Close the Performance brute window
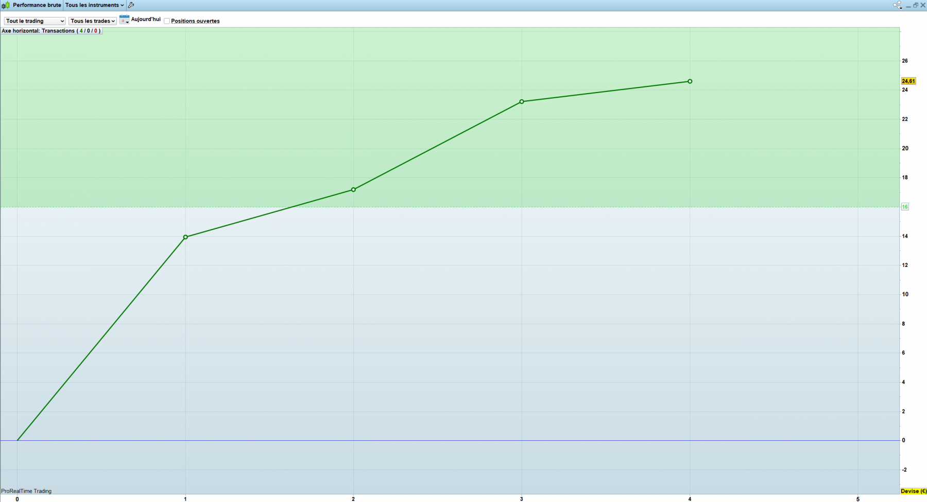This screenshot has width=927, height=502. click(923, 5)
